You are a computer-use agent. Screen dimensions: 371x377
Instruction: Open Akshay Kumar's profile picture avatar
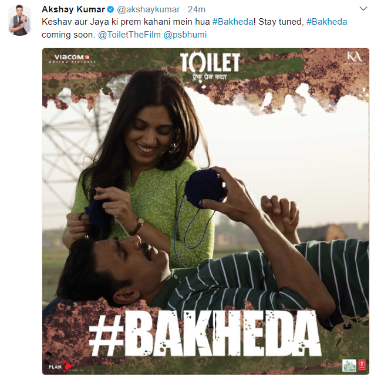point(20,21)
